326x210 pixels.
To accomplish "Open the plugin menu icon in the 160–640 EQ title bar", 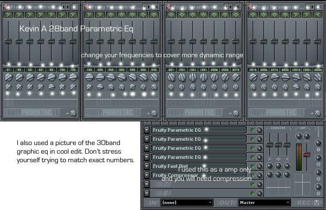I will (87, 7).
